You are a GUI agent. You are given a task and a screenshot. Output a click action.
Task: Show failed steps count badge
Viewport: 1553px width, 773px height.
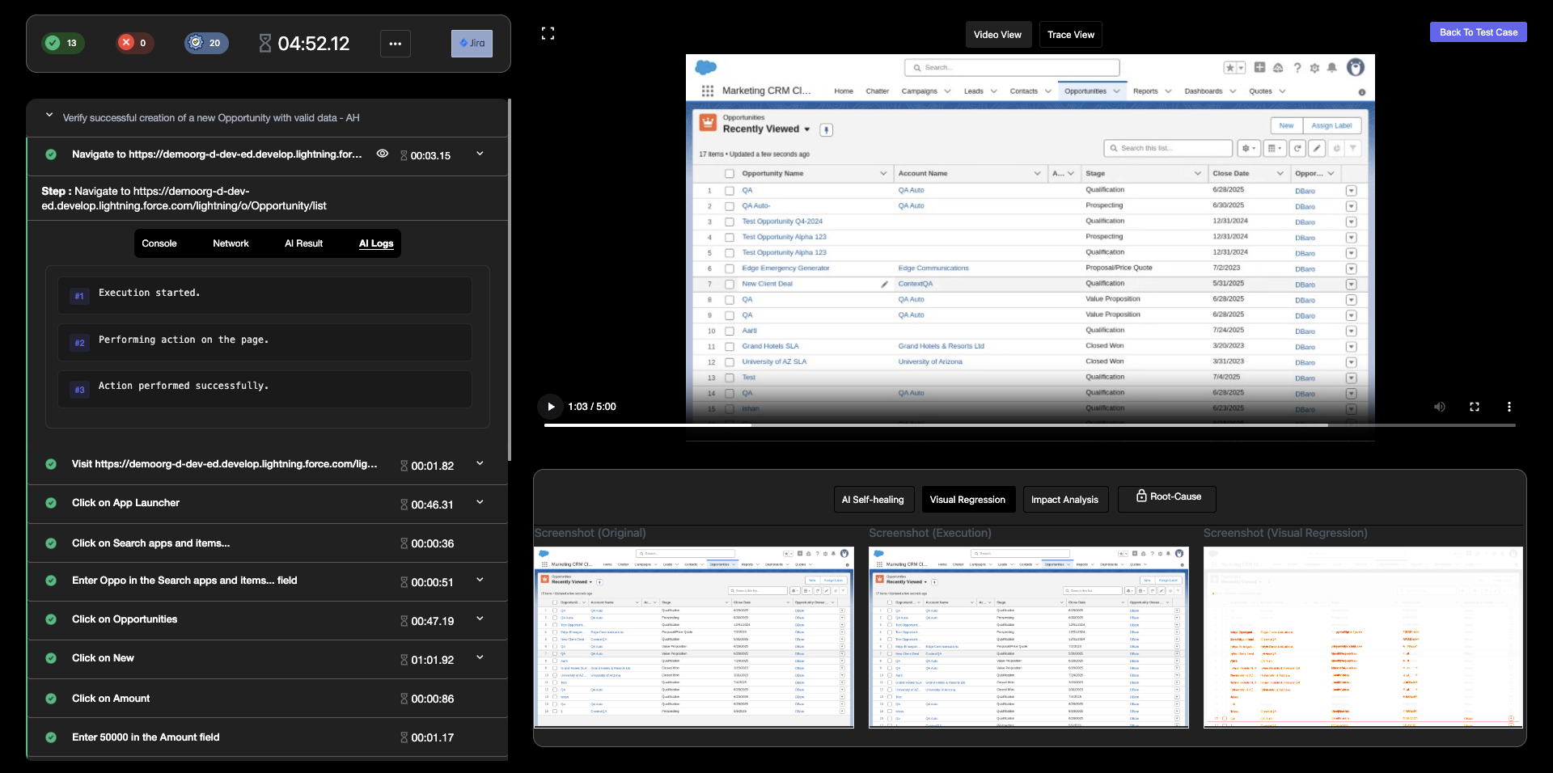[x=133, y=44]
